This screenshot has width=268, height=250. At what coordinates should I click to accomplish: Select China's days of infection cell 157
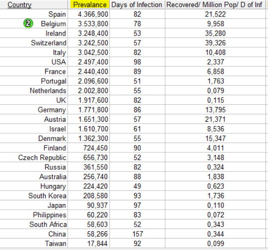tap(138, 234)
